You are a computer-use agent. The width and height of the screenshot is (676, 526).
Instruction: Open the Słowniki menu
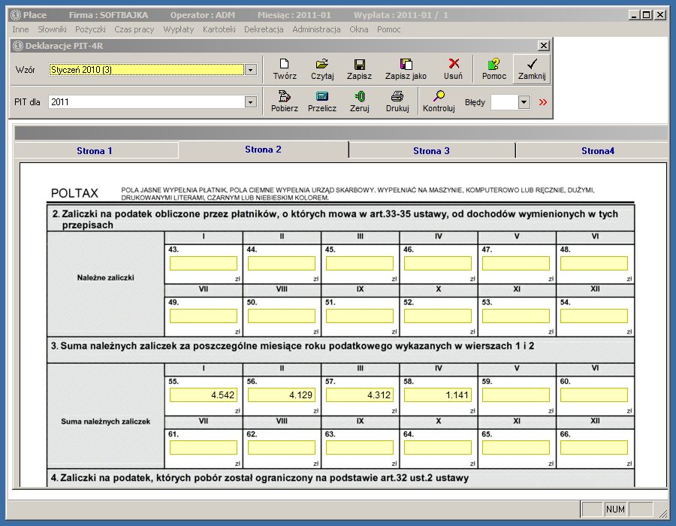52,29
